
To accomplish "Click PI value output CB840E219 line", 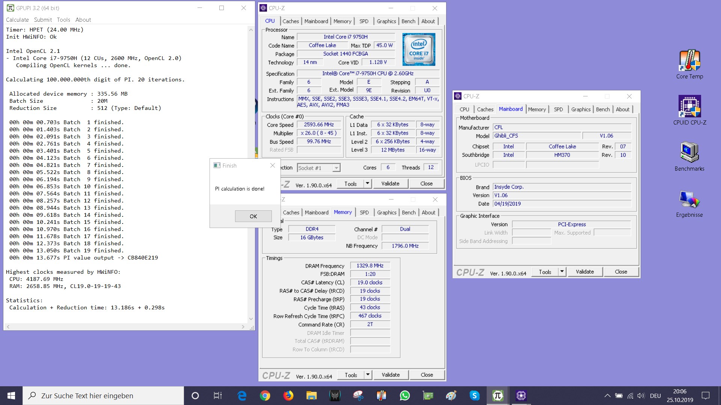I will click(83, 258).
